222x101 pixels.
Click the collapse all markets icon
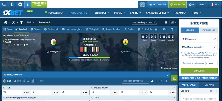pos(167,81)
